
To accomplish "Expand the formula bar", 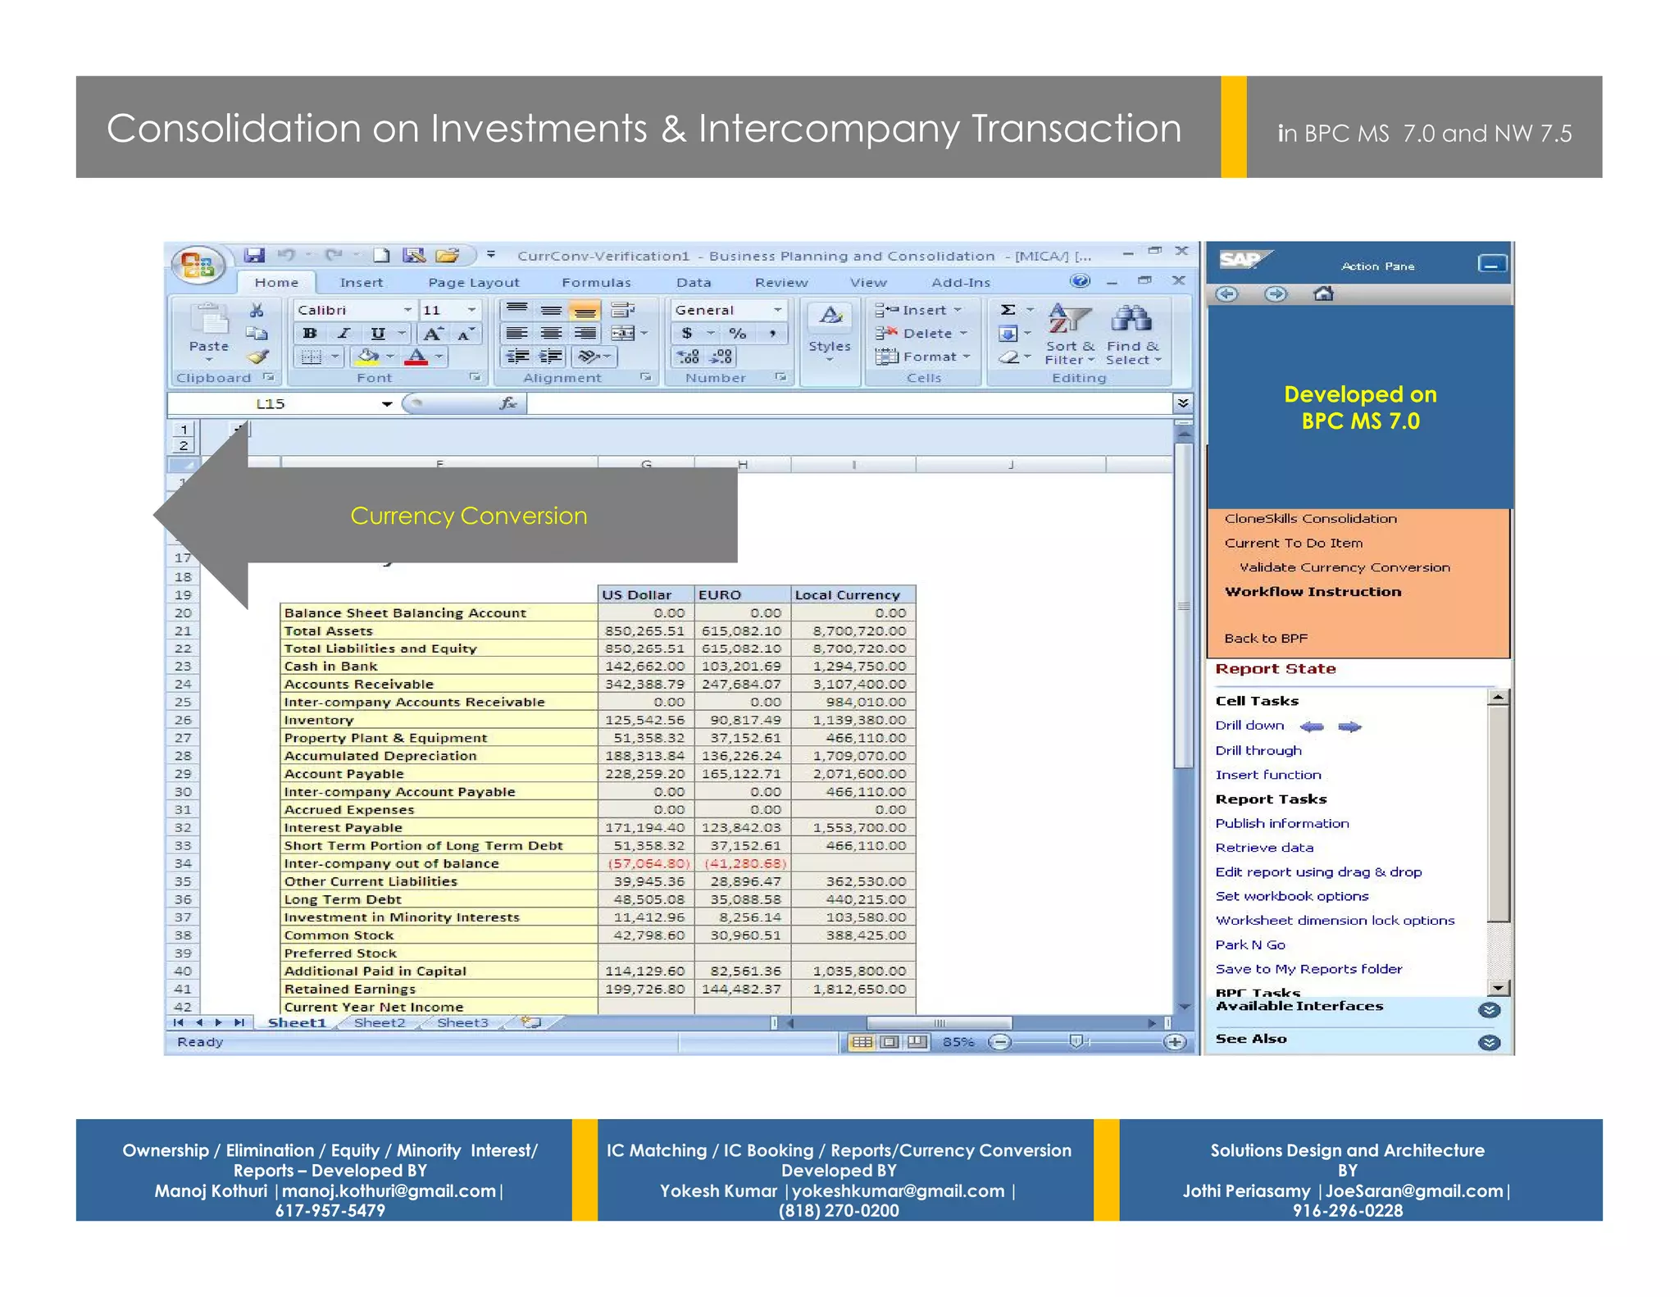I will click(1182, 403).
